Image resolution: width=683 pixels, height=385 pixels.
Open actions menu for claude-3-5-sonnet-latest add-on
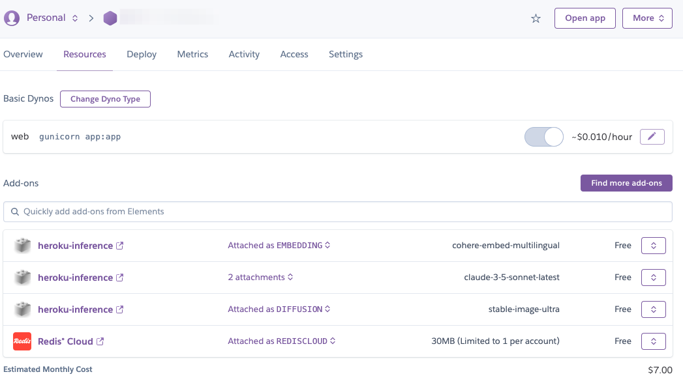pos(653,278)
